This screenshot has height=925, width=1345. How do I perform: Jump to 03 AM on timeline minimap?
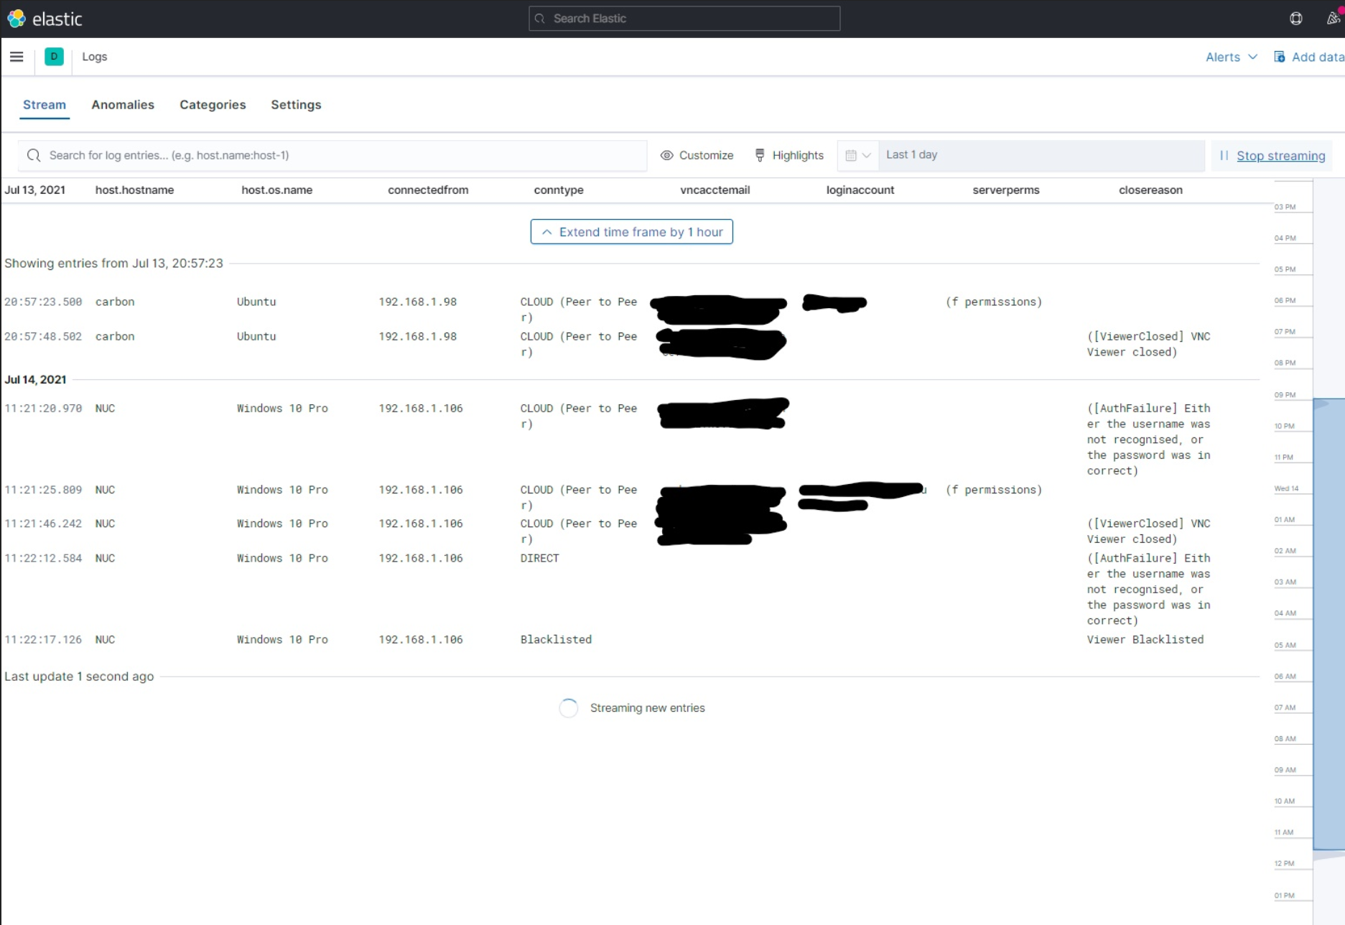tap(1285, 582)
